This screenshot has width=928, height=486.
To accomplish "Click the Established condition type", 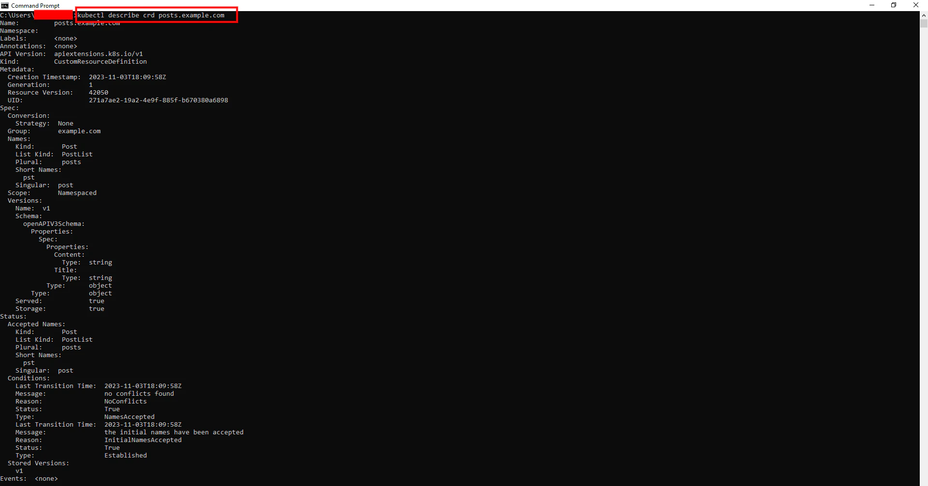I will 125,456.
